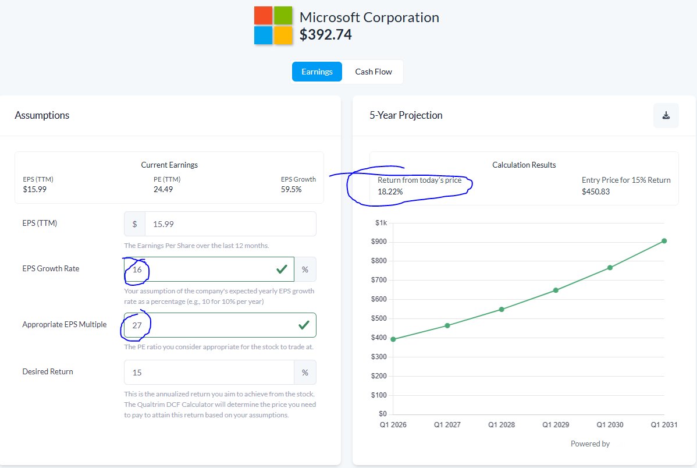Click the 18.22% return value
Screen dimensions: 697x468
coord(390,192)
